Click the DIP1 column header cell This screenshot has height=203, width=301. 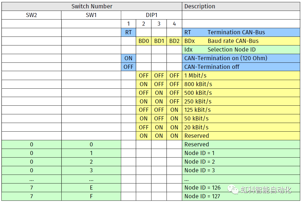(x=152, y=15)
